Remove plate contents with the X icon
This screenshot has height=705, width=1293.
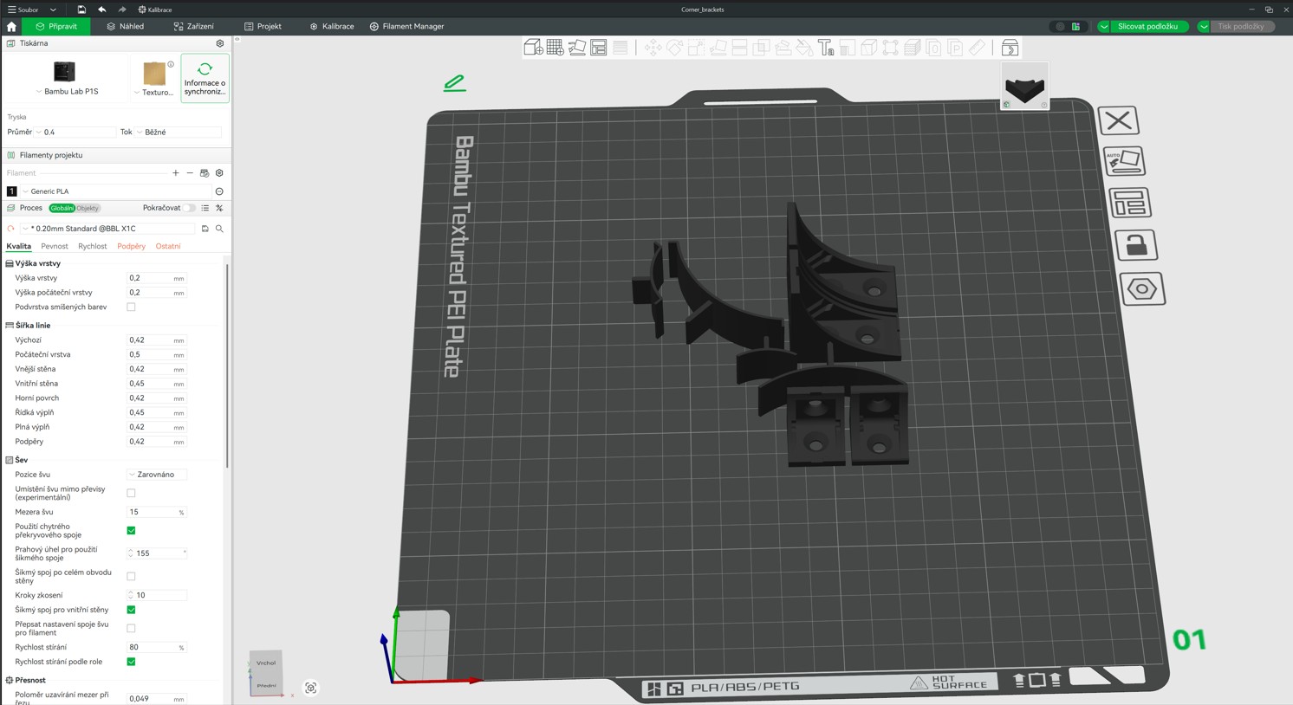pos(1119,120)
